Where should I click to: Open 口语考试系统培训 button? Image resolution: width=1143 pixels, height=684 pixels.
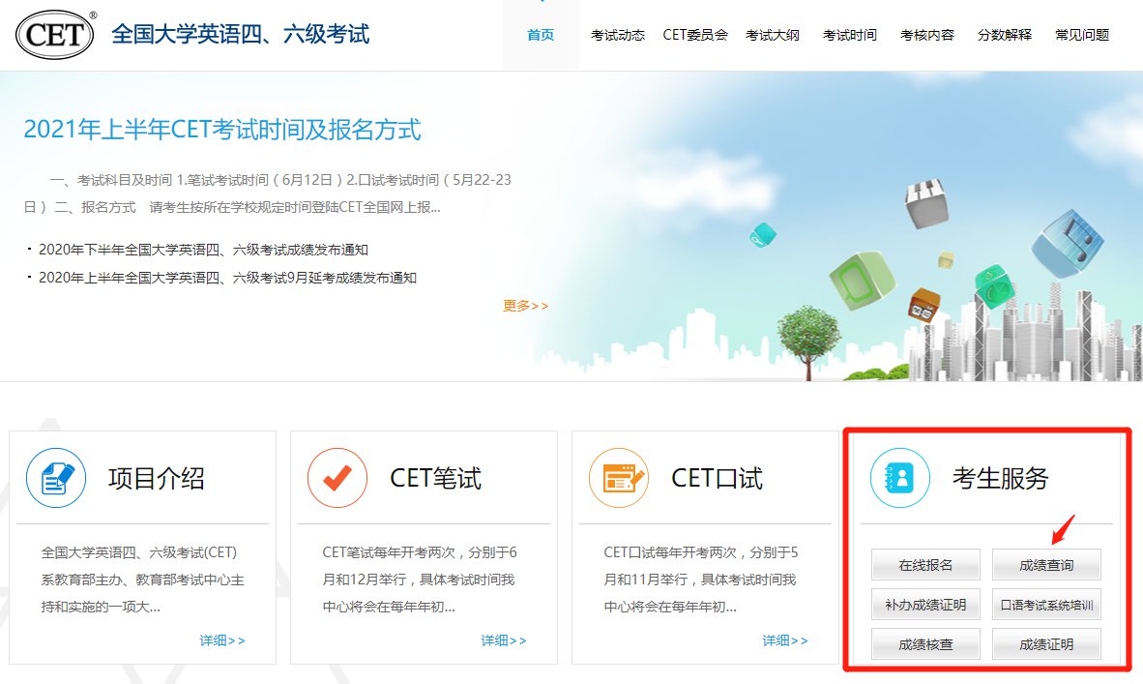pos(1046,605)
